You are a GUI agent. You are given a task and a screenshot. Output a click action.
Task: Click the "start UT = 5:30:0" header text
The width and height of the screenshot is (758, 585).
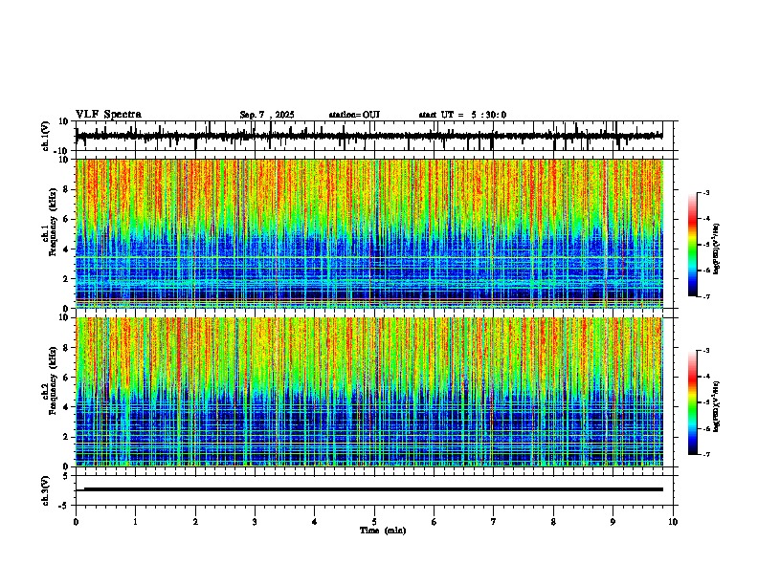462,115
